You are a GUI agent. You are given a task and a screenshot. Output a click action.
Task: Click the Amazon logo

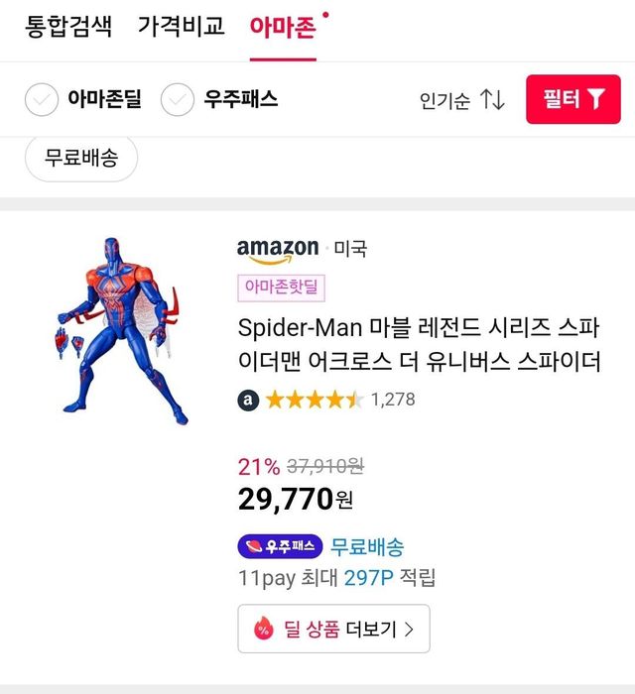[278, 250]
